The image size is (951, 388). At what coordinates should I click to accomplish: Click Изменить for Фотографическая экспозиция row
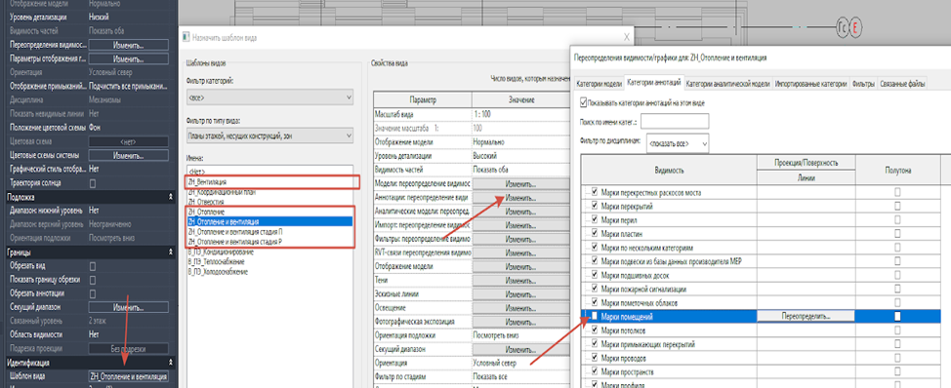[520, 322]
